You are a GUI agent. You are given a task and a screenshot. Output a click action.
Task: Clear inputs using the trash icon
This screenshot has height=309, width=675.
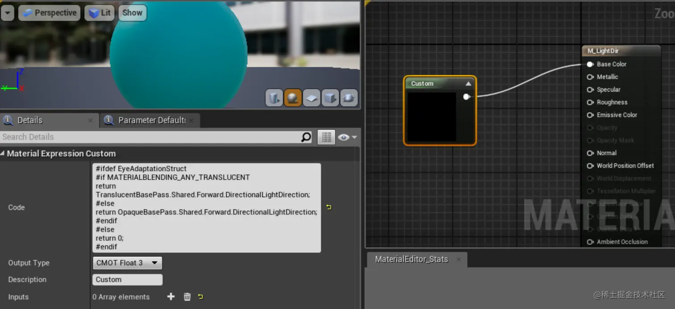[187, 297]
